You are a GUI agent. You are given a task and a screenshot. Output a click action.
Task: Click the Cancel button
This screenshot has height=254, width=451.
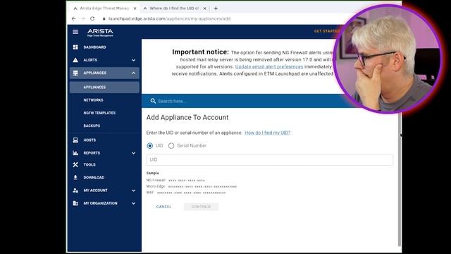click(163, 207)
